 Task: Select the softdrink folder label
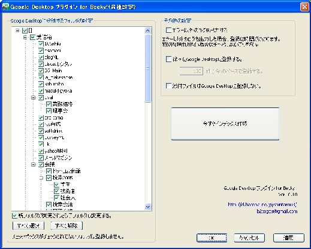[x=53, y=131]
